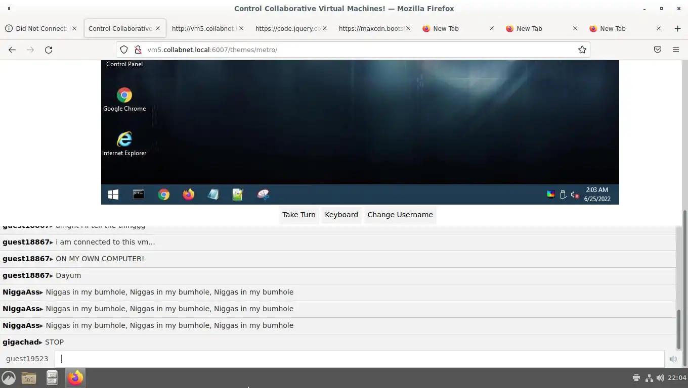Click the network icon in system tray

pos(649,378)
